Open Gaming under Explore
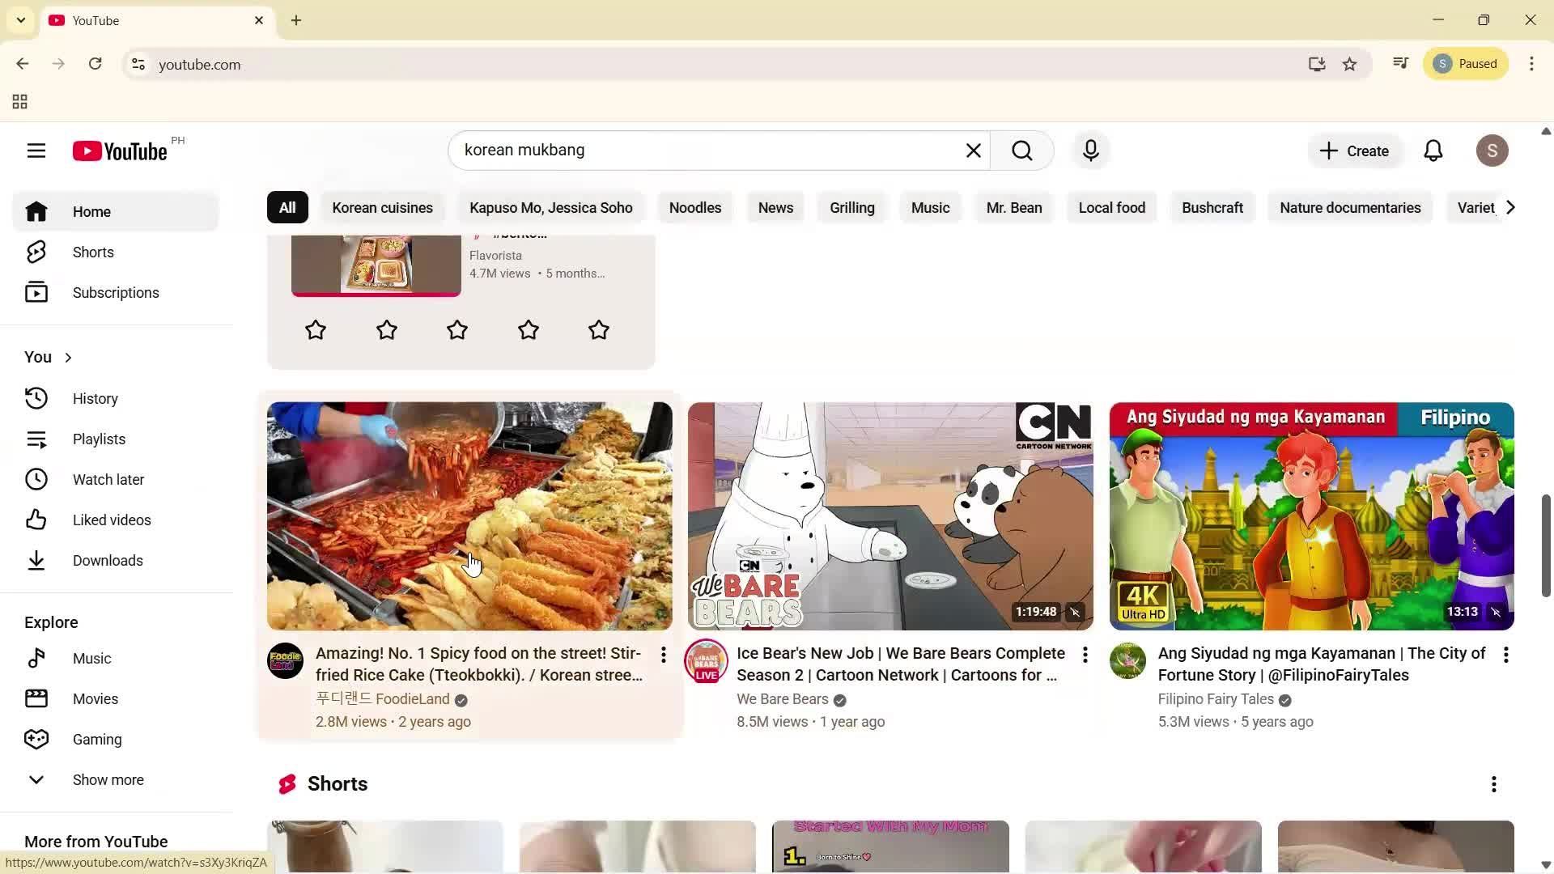 (96, 739)
